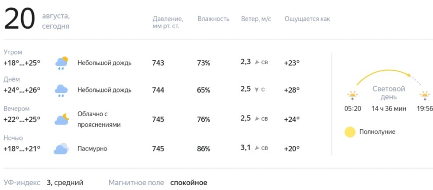
Task: Click the morning northeast wind arrow
Action: coord(257,62)
